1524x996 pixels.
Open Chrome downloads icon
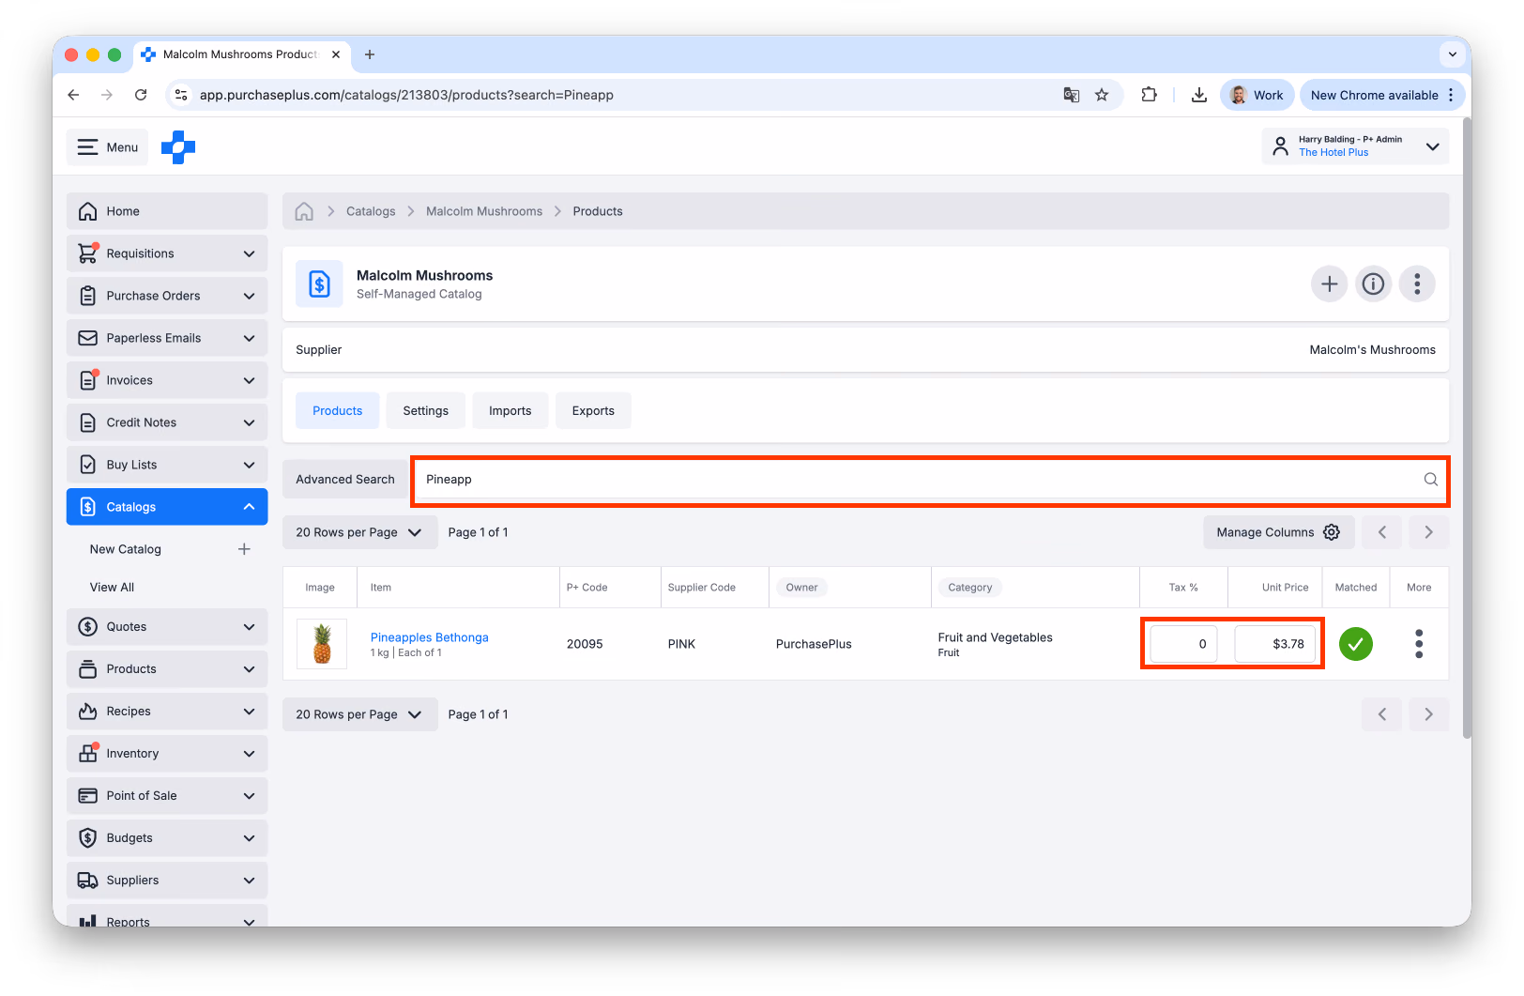coord(1199,95)
